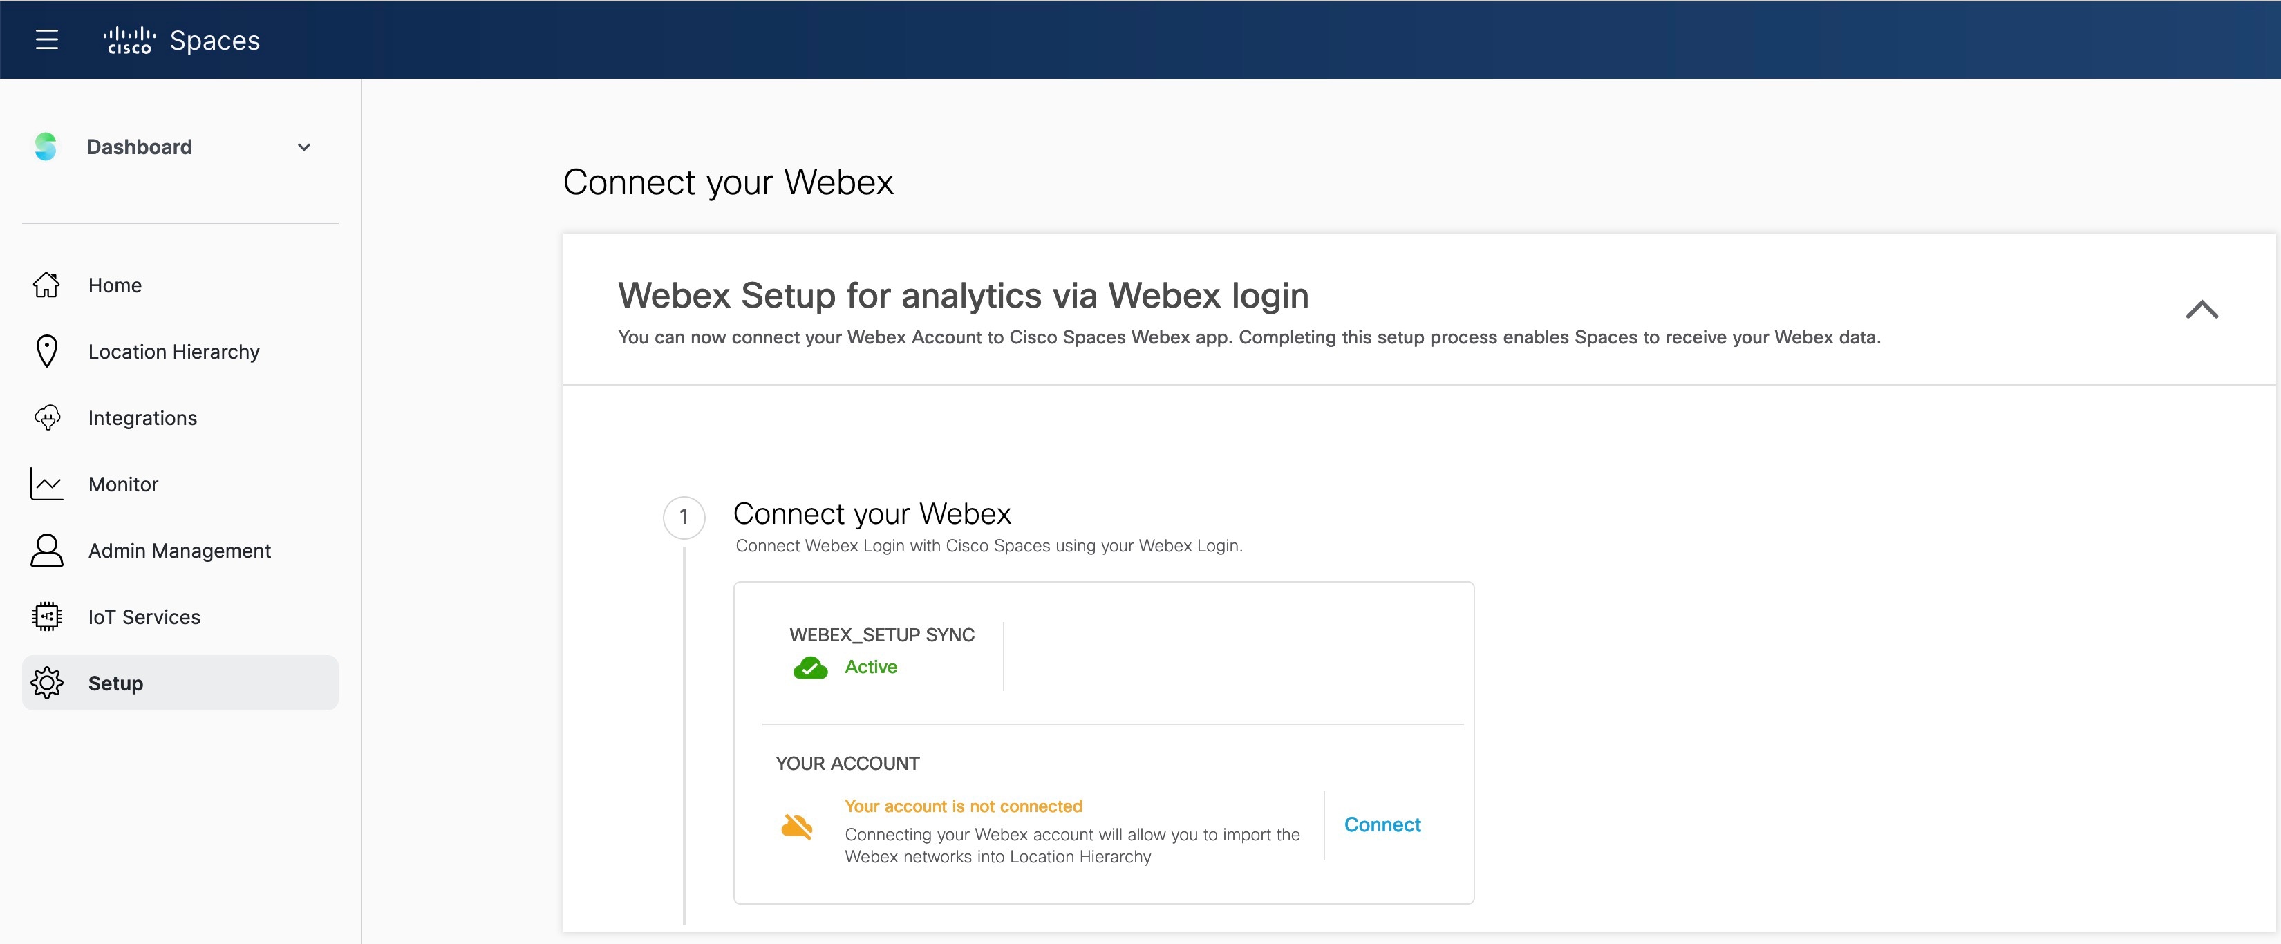Image resolution: width=2281 pixels, height=944 pixels.
Task: Click the Dashboard S logo icon
Action: 46,147
